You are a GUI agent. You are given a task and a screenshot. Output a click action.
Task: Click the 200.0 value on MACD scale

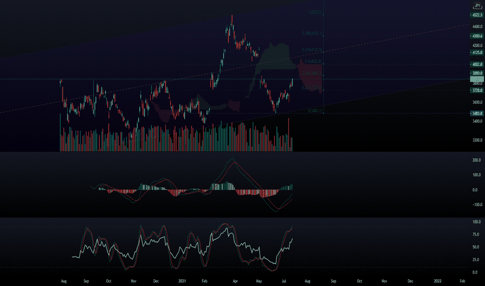click(477, 160)
